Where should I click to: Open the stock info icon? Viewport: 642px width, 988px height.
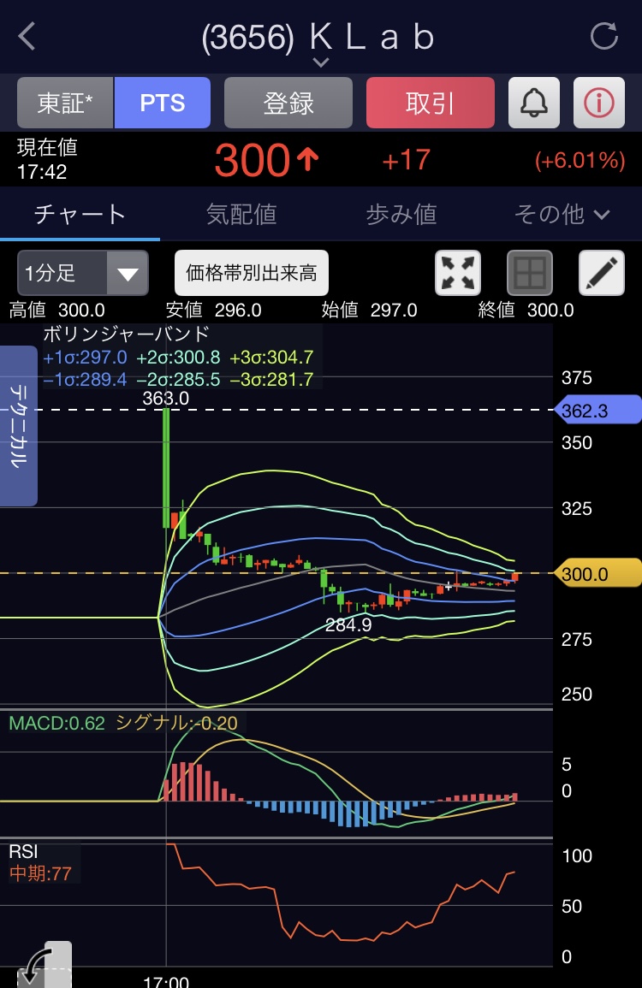pos(598,103)
